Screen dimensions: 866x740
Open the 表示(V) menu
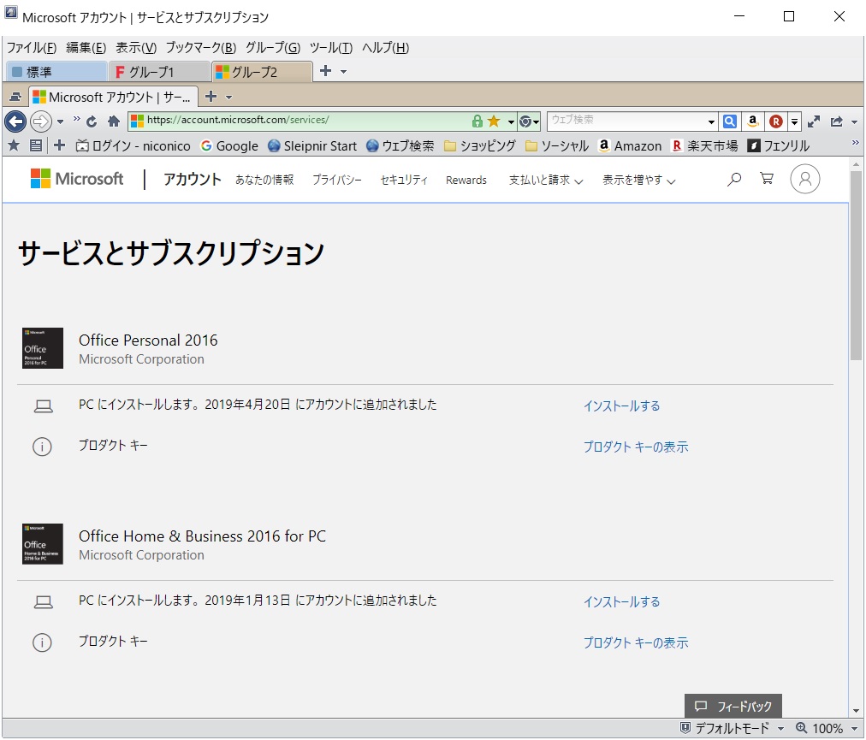(136, 48)
